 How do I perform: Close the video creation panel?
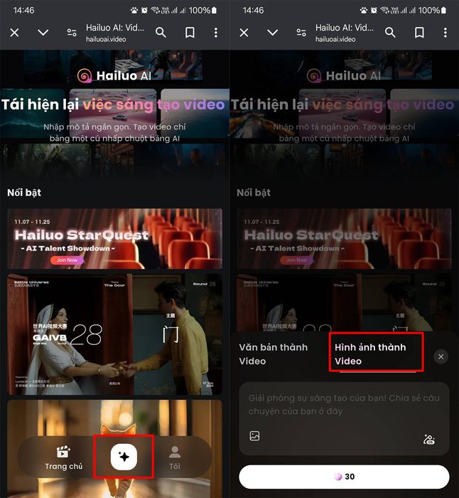pyautogui.click(x=441, y=356)
